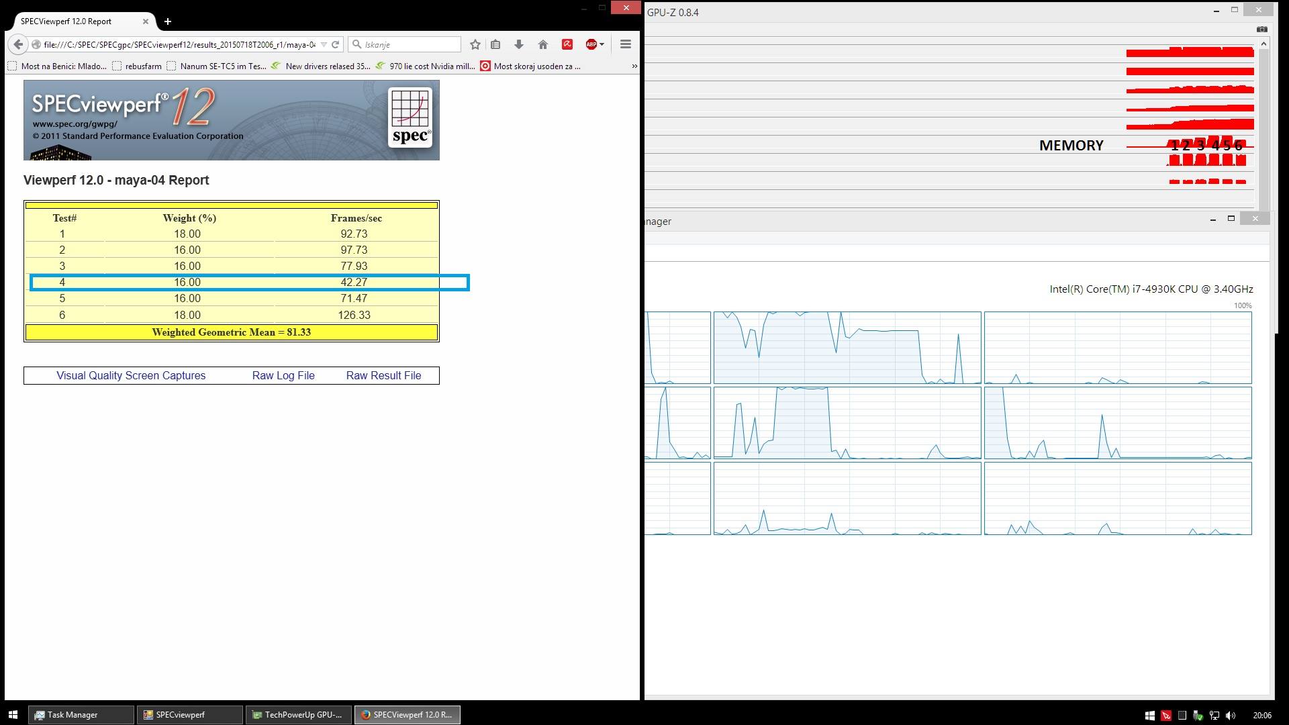
Task: Click the 92.73 frames/sec value
Action: click(x=354, y=234)
